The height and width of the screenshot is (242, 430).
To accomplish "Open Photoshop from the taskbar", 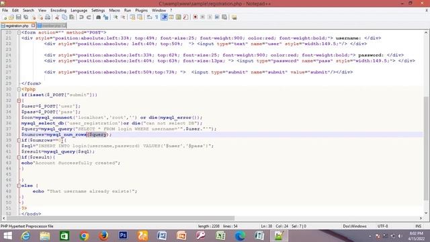I will coord(123,236).
